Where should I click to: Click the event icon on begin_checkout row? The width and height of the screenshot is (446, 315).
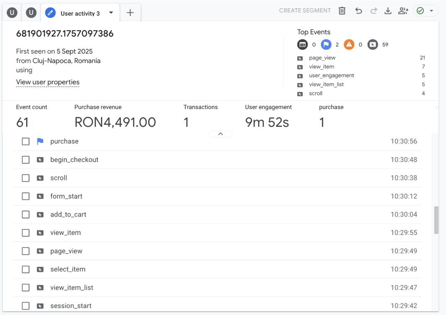pos(40,160)
